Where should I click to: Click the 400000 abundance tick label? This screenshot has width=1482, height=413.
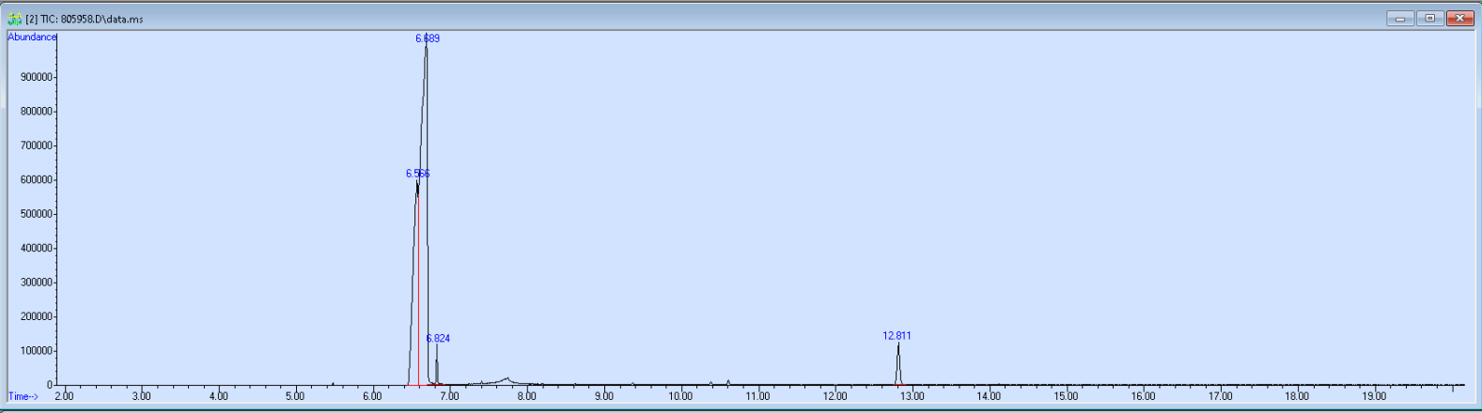[x=37, y=249]
